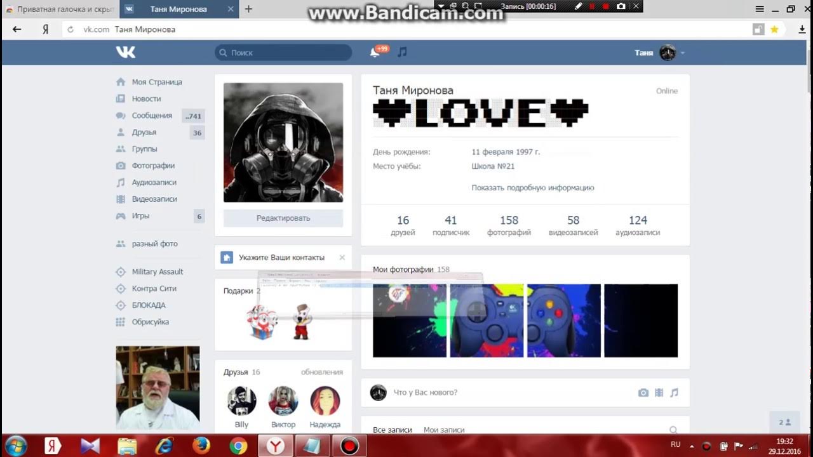Switch to Мои записи tab
Image resolution: width=813 pixels, height=457 pixels.
click(x=444, y=430)
